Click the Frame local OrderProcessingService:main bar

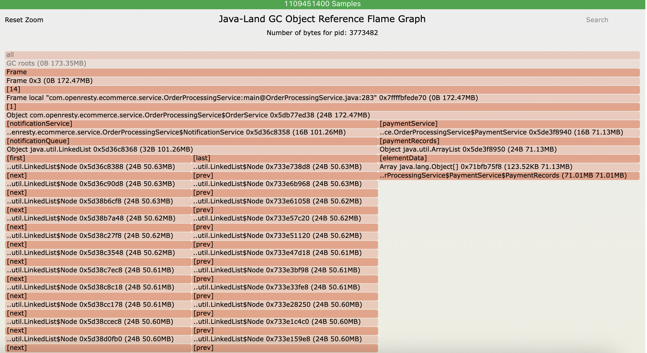point(322,98)
